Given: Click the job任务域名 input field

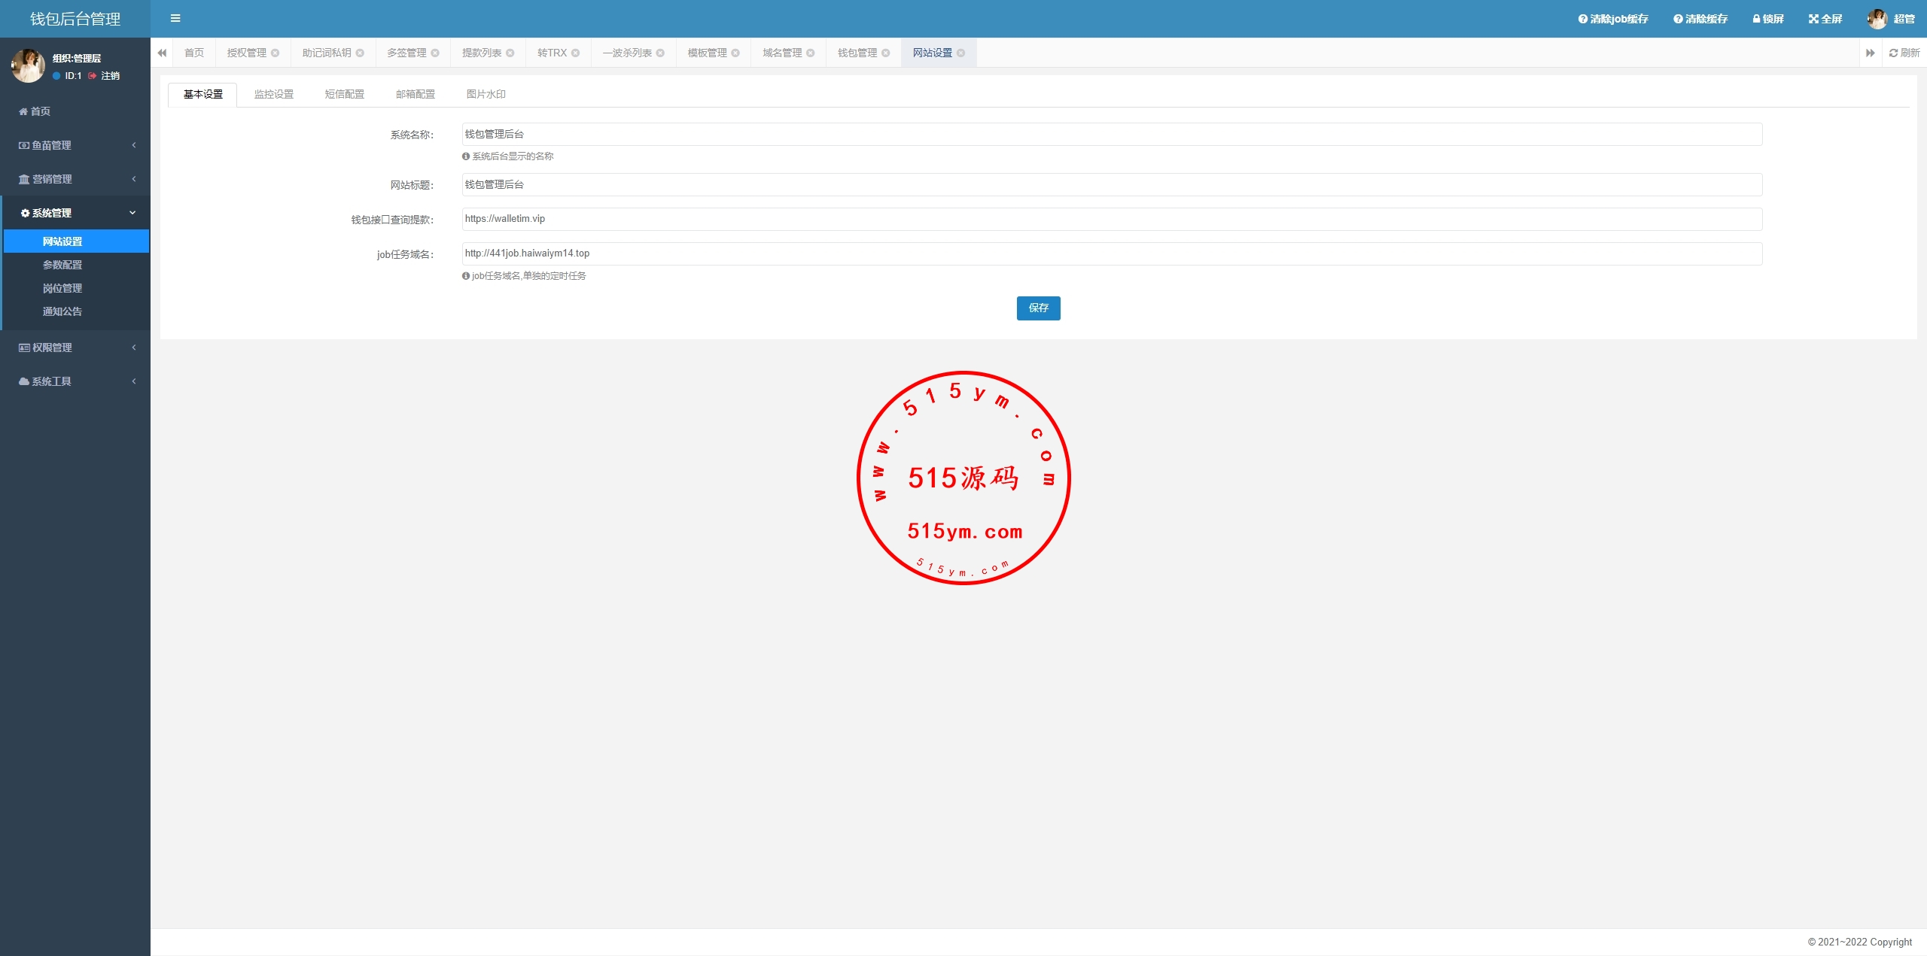Looking at the screenshot, I should [x=1111, y=253].
